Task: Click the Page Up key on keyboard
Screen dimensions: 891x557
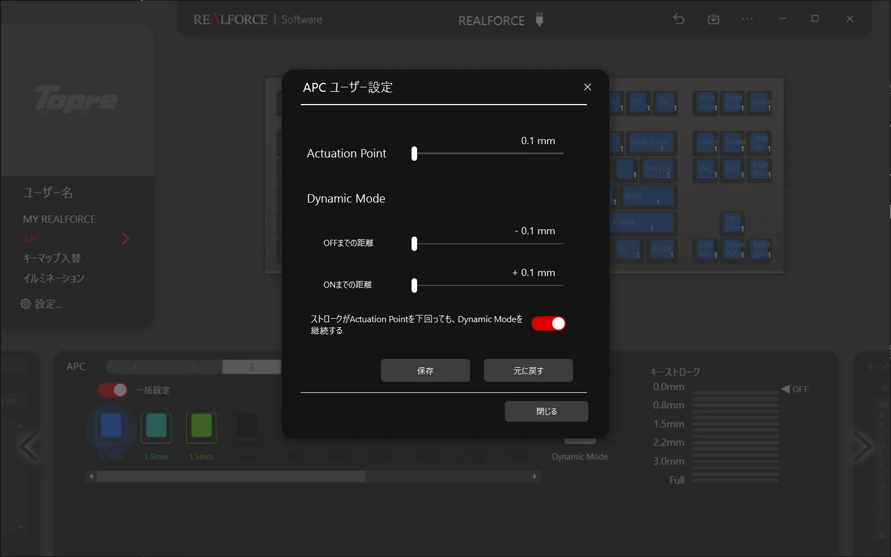Action: (761, 143)
